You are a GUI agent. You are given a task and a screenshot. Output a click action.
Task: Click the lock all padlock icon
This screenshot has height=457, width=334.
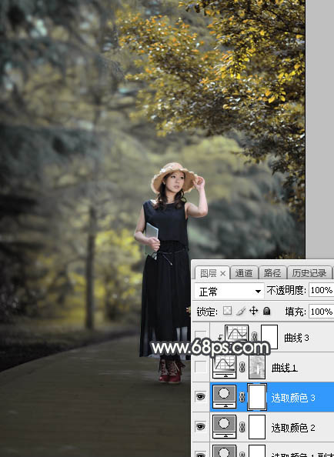point(266,311)
